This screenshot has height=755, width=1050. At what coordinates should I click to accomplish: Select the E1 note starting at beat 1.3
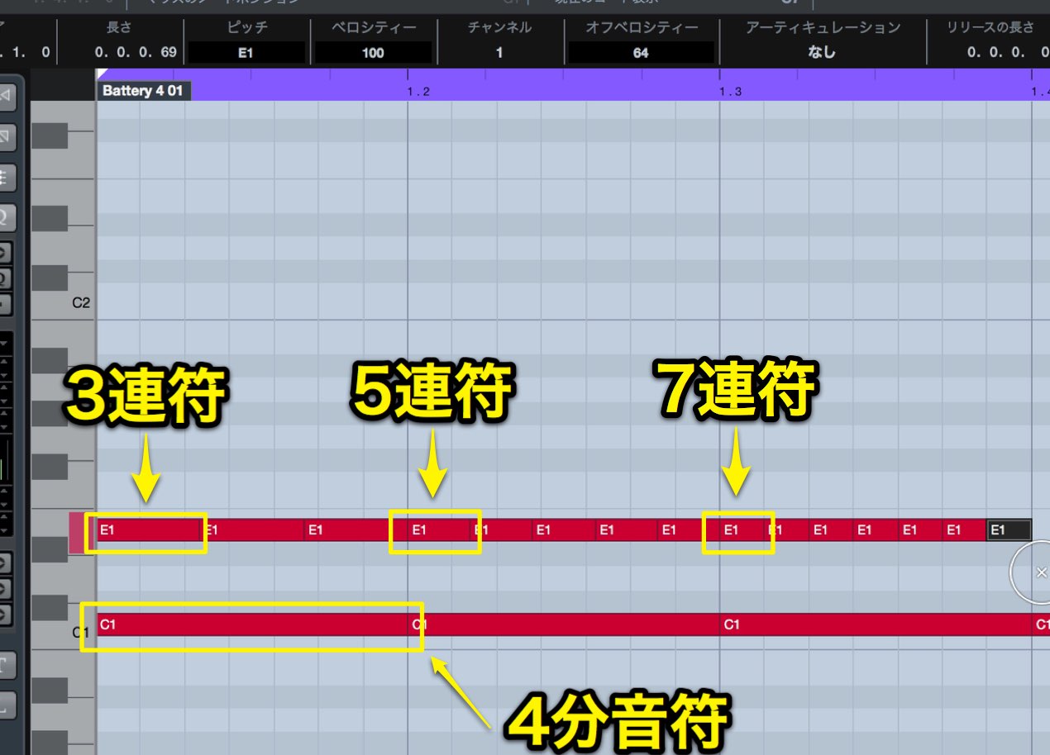point(742,530)
